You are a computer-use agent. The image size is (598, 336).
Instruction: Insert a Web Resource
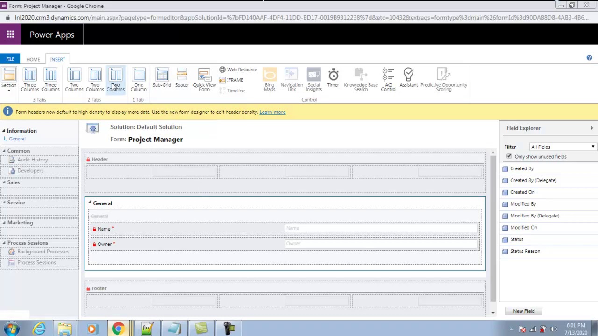(x=238, y=70)
